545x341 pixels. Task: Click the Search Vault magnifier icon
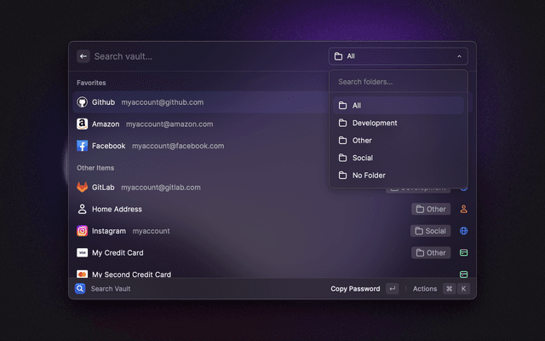point(80,289)
